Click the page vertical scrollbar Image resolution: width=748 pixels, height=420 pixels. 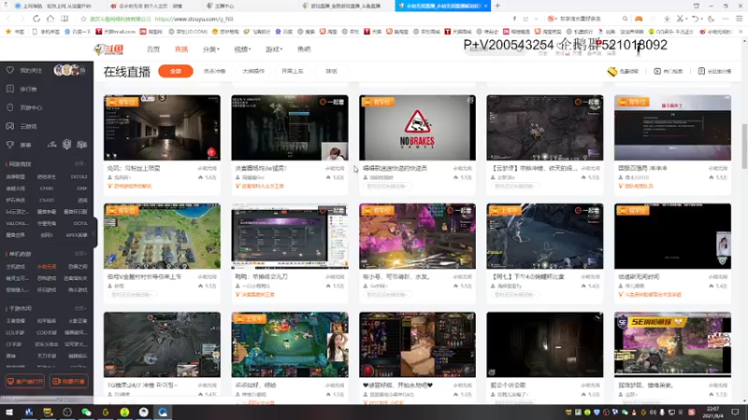tap(744, 146)
